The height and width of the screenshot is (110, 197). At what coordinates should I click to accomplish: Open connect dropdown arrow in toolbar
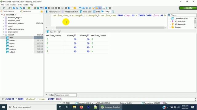pos(7,8)
